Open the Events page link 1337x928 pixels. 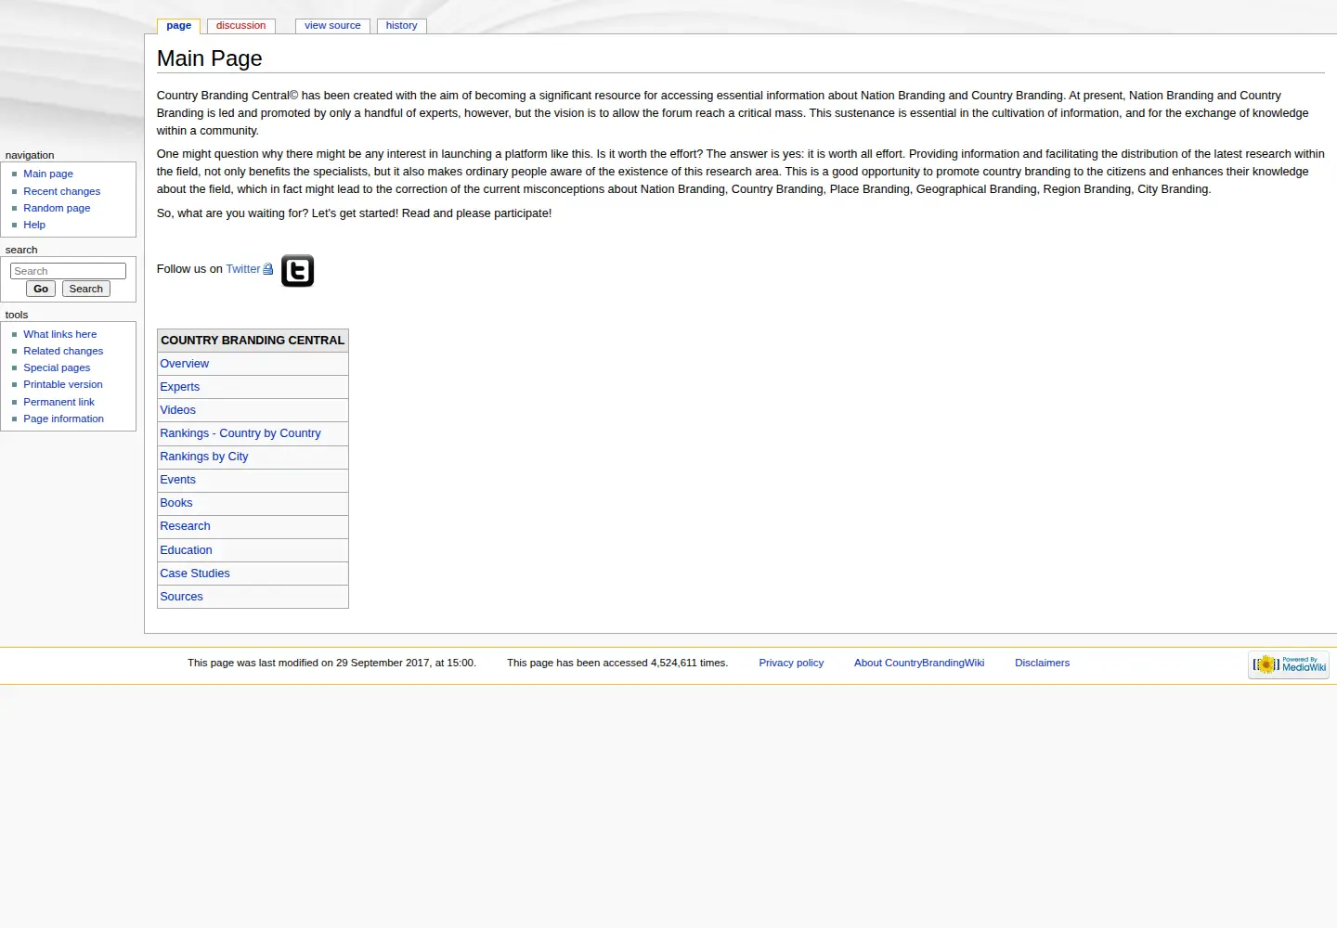coord(178,480)
